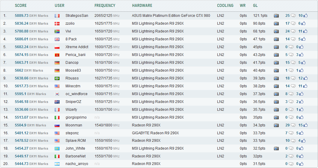
Task: Open camera icon for Moonman's score
Action: (276, 125)
